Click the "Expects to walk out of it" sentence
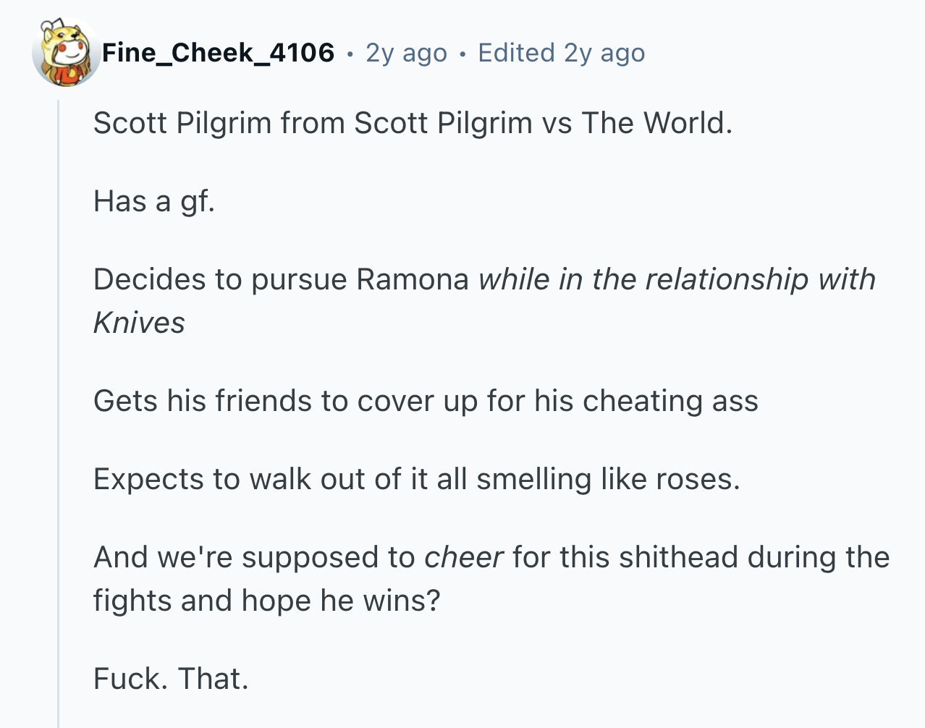The image size is (925, 728). (x=417, y=479)
